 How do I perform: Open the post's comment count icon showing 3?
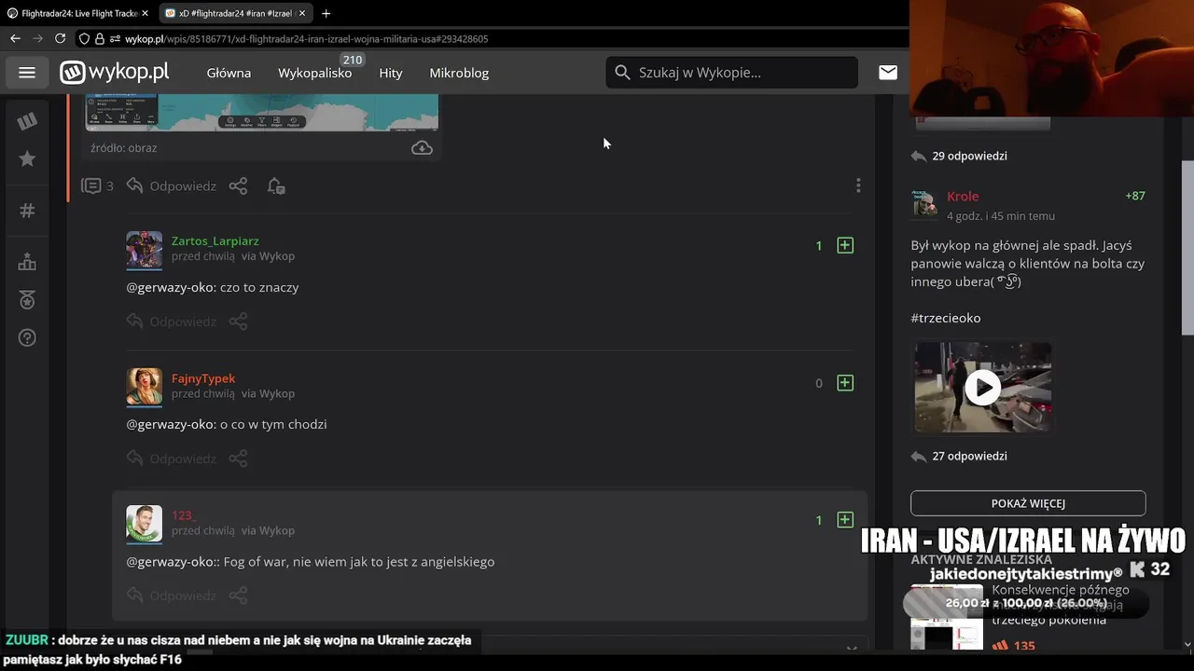[x=97, y=185]
